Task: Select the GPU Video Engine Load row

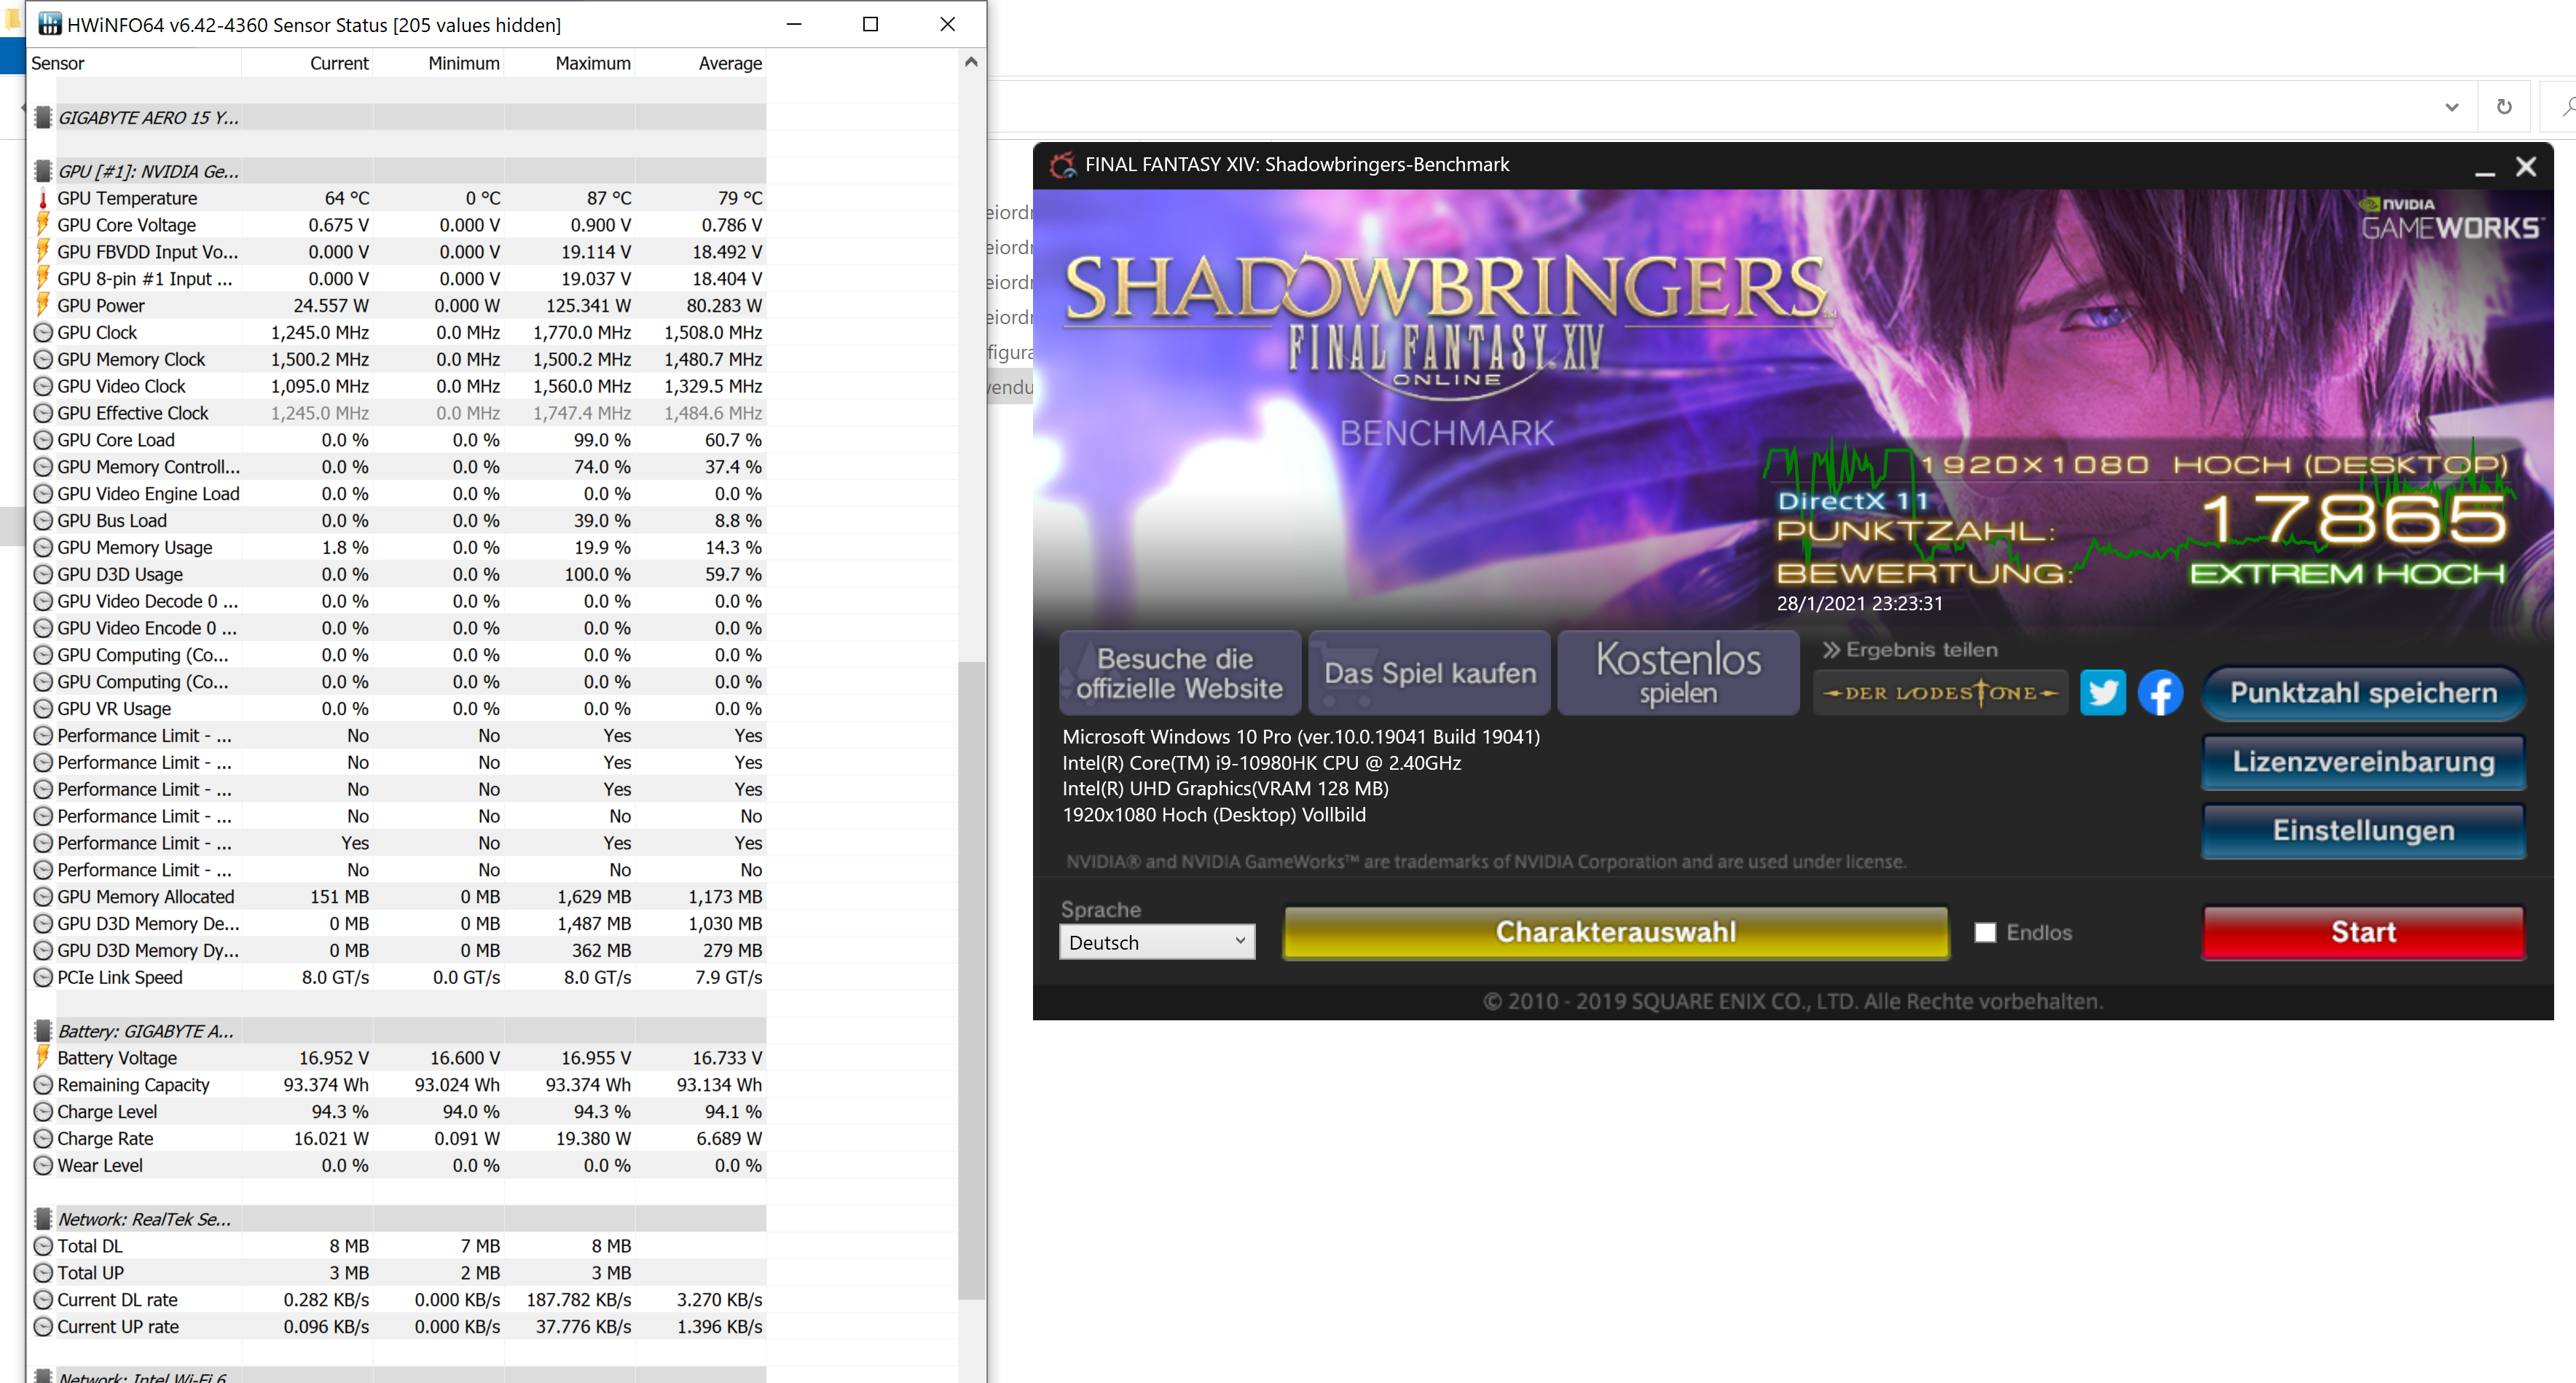Action: [397, 493]
